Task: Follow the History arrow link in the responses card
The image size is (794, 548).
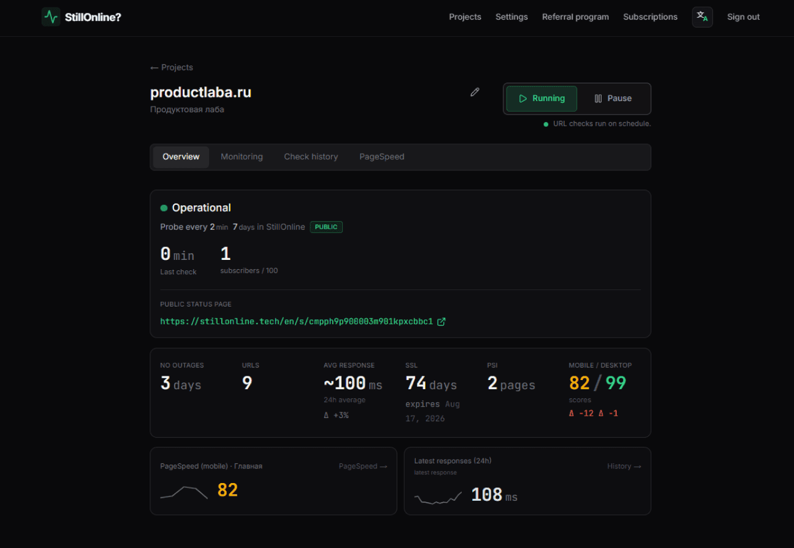Action: (x=624, y=466)
